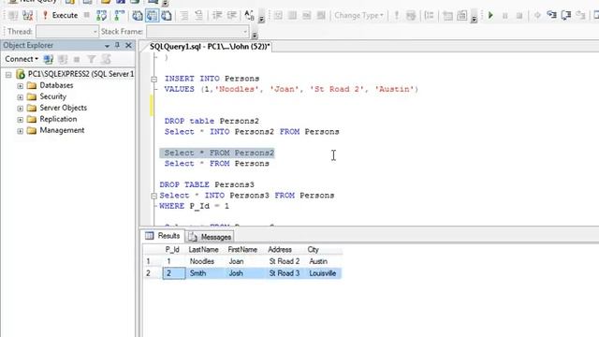Uncomment the selected lines icon
Viewport: 599px width, 337px height.
[198, 15]
